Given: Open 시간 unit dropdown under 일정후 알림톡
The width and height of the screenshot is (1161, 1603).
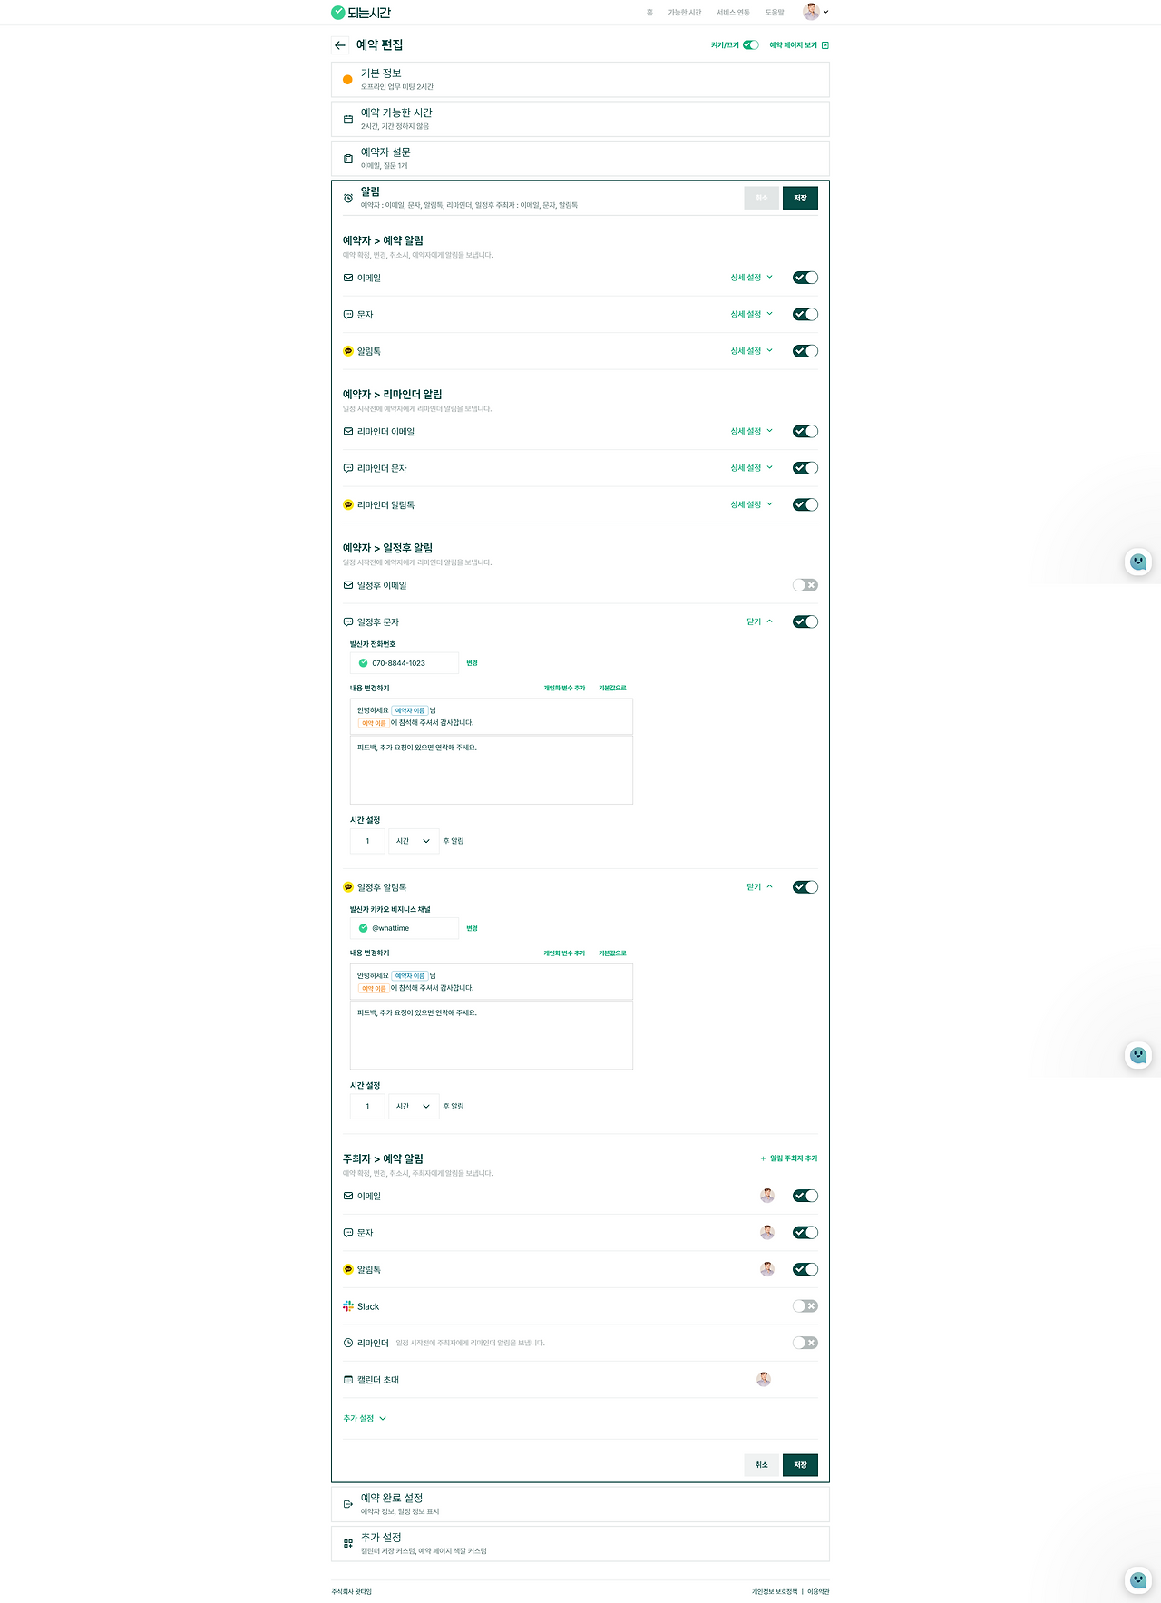Looking at the screenshot, I should coord(414,1106).
